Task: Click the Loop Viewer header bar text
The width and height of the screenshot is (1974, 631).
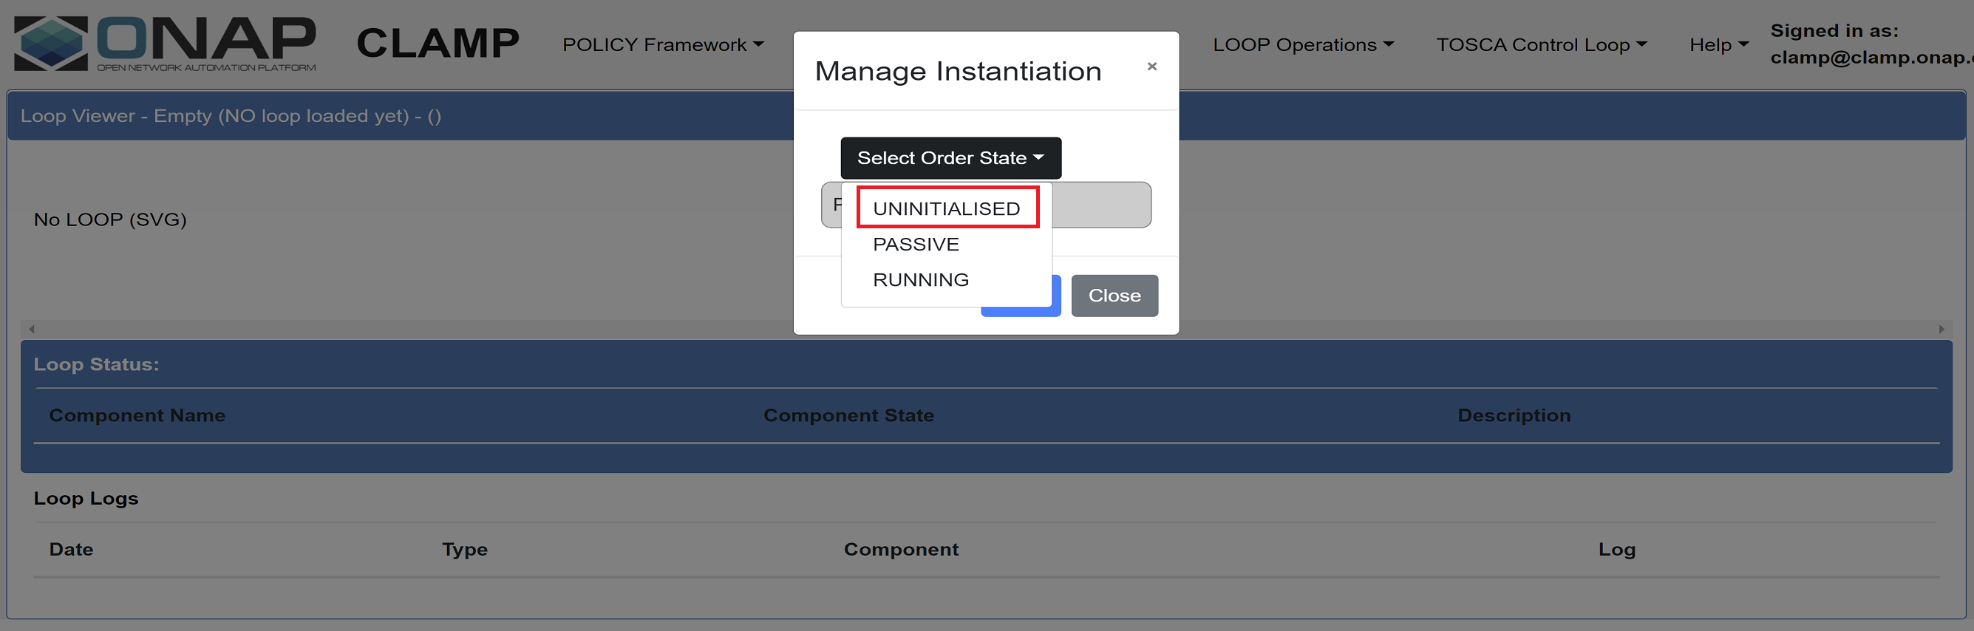Action: click(230, 117)
